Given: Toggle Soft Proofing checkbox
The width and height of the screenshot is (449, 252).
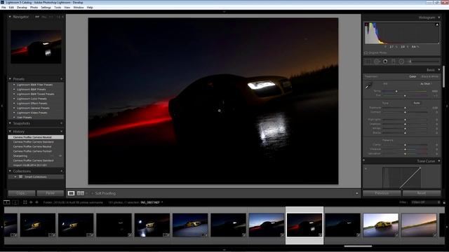Looking at the screenshot, I should pos(92,193).
